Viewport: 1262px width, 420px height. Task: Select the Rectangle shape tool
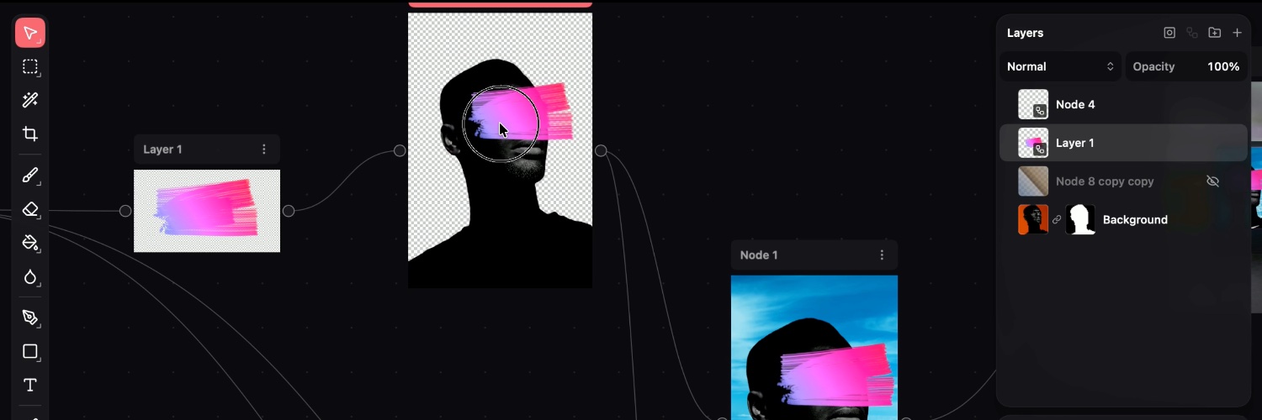30,351
